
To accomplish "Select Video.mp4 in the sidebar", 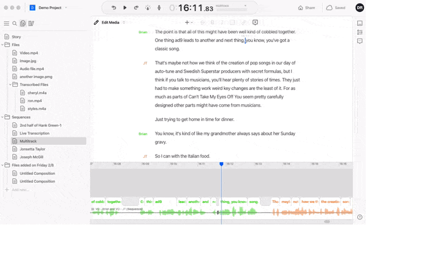I will (x=29, y=53).
